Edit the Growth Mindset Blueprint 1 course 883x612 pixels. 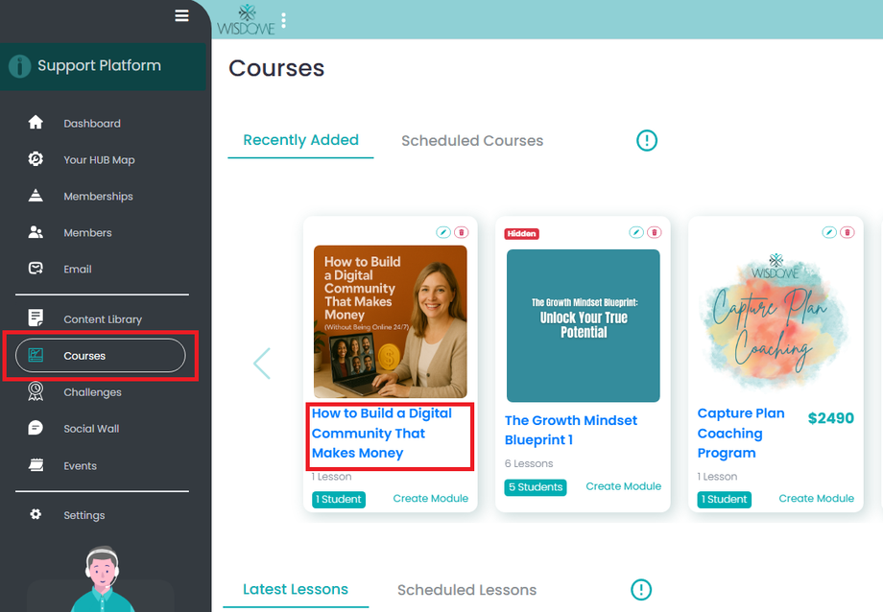point(635,232)
